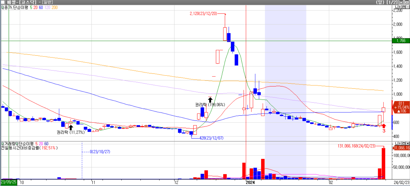Image resolution: width=410 pixels, height=186 pixels.
Task: Click the 11 month marker on time axis
Action: point(93,182)
